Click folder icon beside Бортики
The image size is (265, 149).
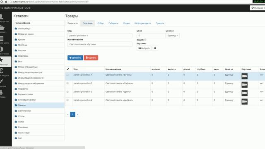pos(16,50)
